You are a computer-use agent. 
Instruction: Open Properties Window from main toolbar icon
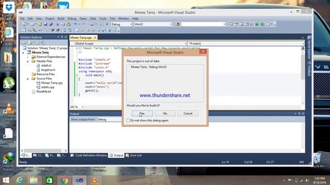(236, 24)
